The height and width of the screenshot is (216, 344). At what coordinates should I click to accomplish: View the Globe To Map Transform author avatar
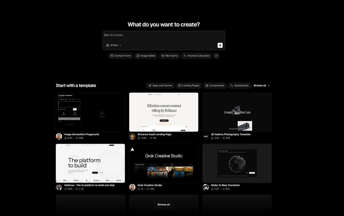click(x=206, y=187)
